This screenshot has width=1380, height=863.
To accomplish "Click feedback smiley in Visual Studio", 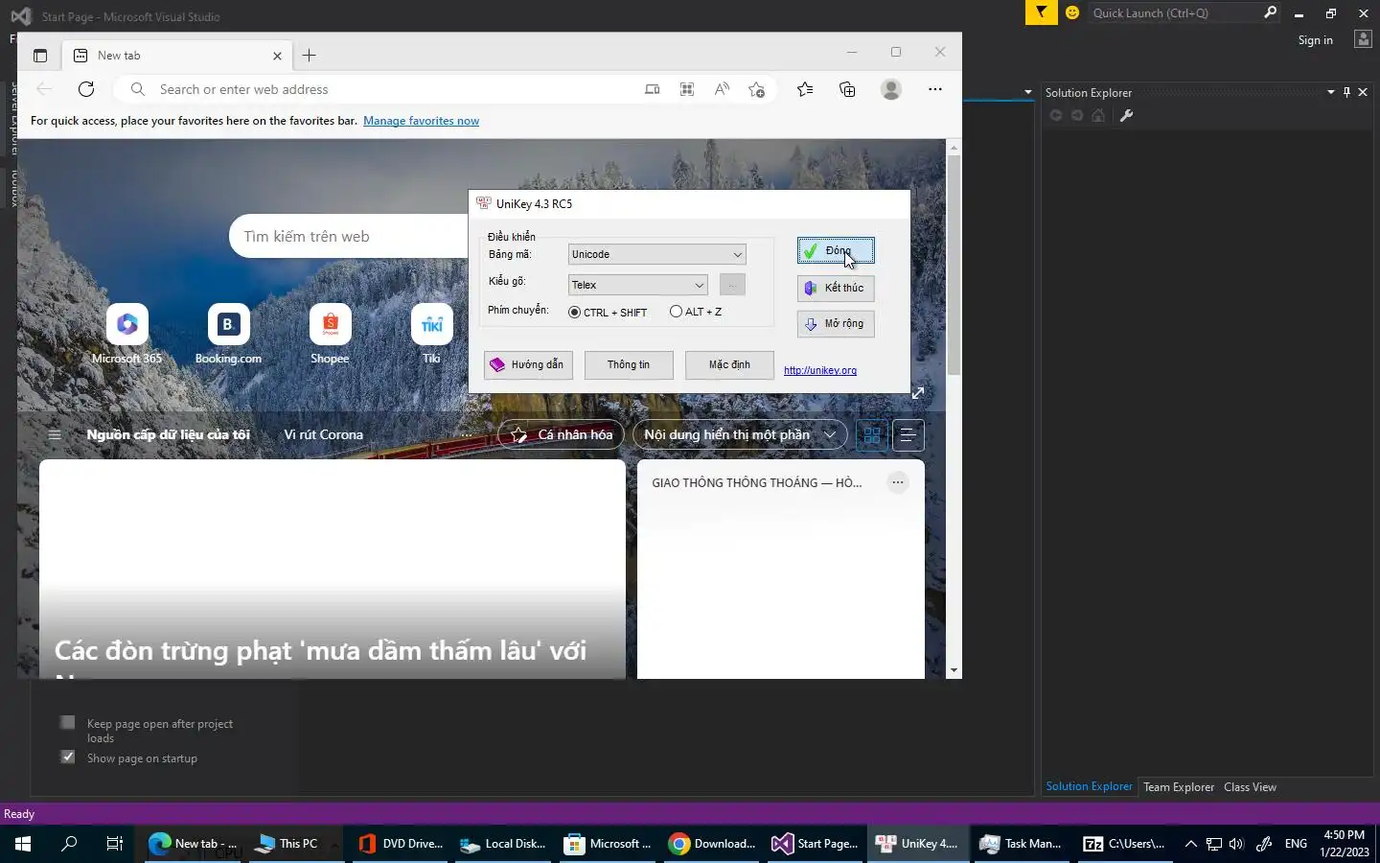I will (x=1072, y=12).
